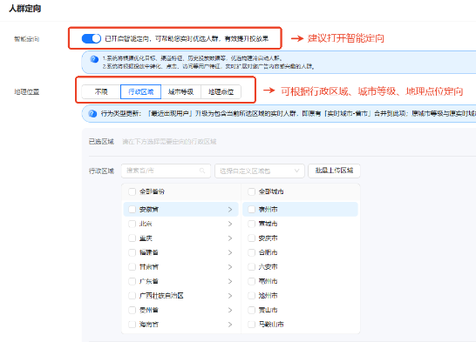Select the 行政区域 location tab
Image resolution: width=476 pixels, height=342 pixels.
click(141, 91)
